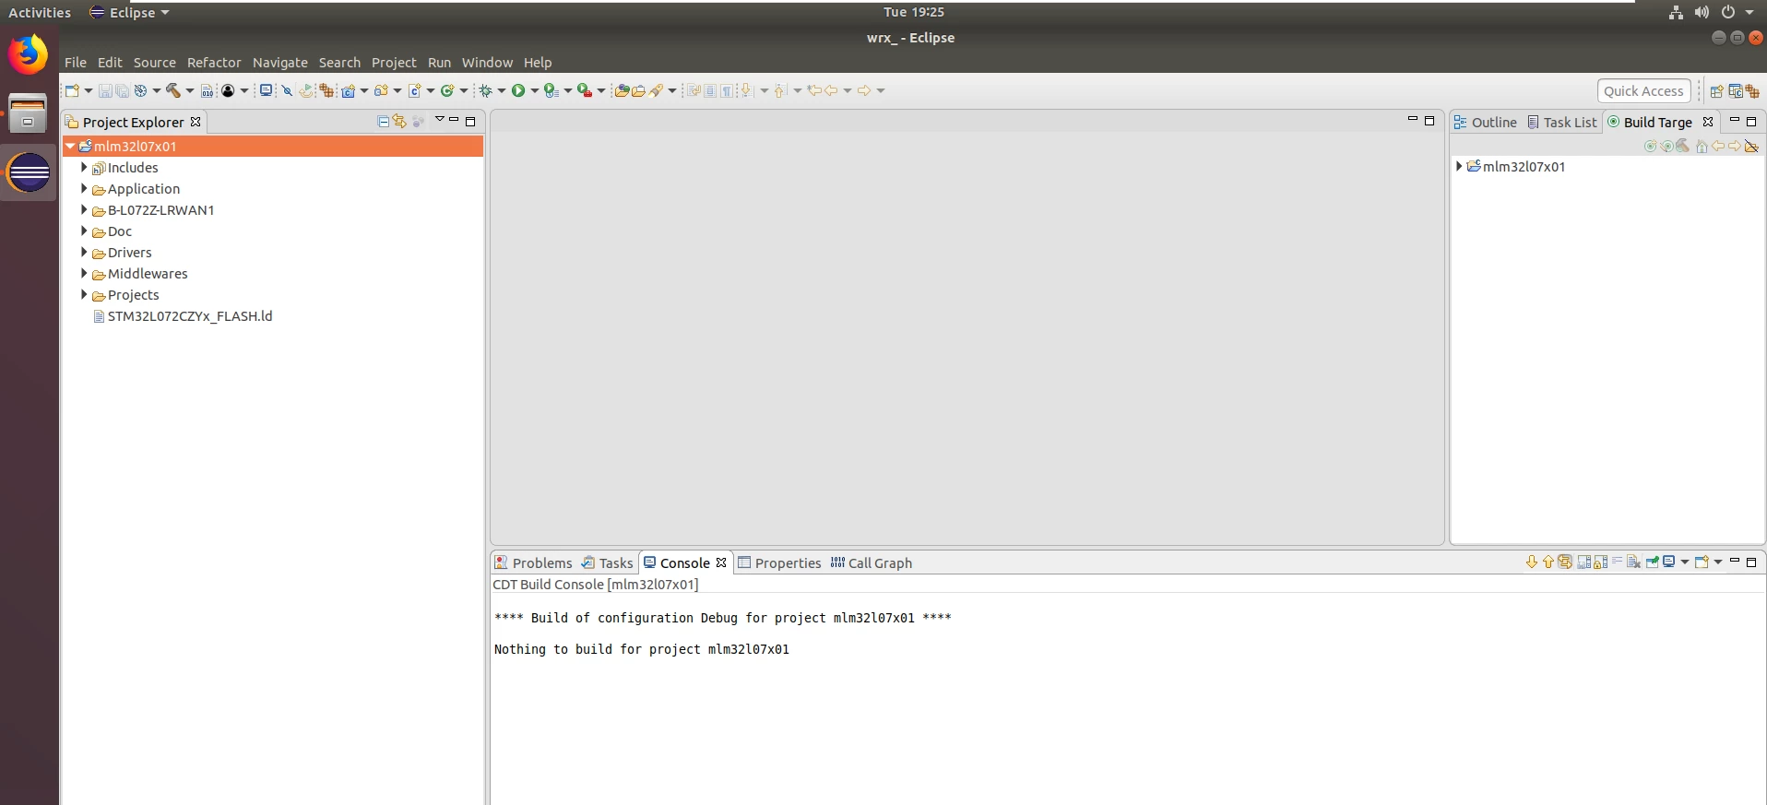Open Firefox from the Ubuntu dock
1767x805 pixels.
29,55
